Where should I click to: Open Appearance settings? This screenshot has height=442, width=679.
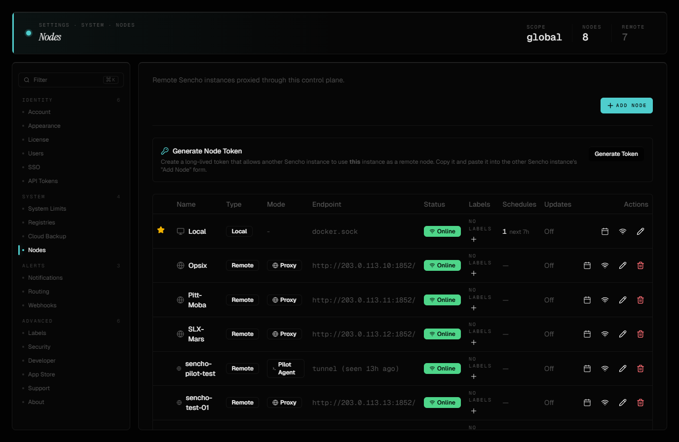[44, 126]
